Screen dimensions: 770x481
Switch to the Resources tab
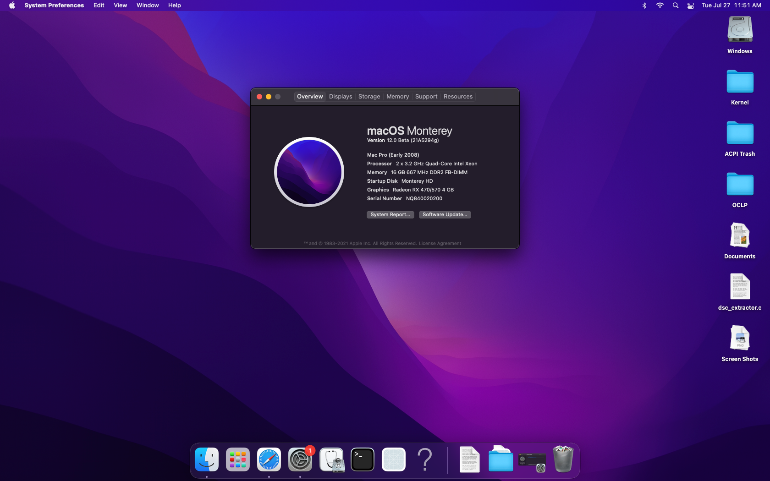[458, 97]
